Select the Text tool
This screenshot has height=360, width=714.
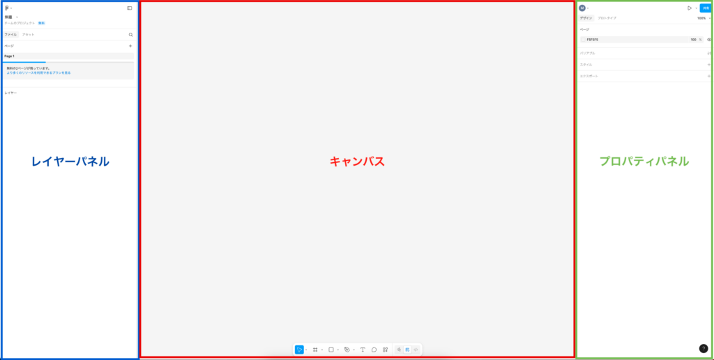click(x=363, y=350)
